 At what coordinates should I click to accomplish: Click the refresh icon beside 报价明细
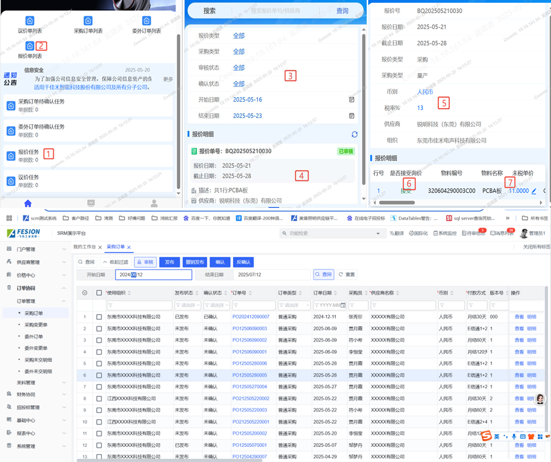(x=354, y=134)
